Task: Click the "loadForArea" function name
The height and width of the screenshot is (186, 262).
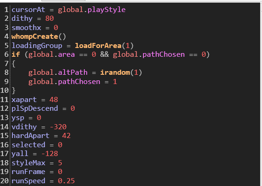Action: click(x=98, y=46)
